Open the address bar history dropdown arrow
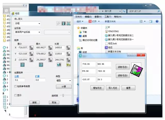 (120, 11)
